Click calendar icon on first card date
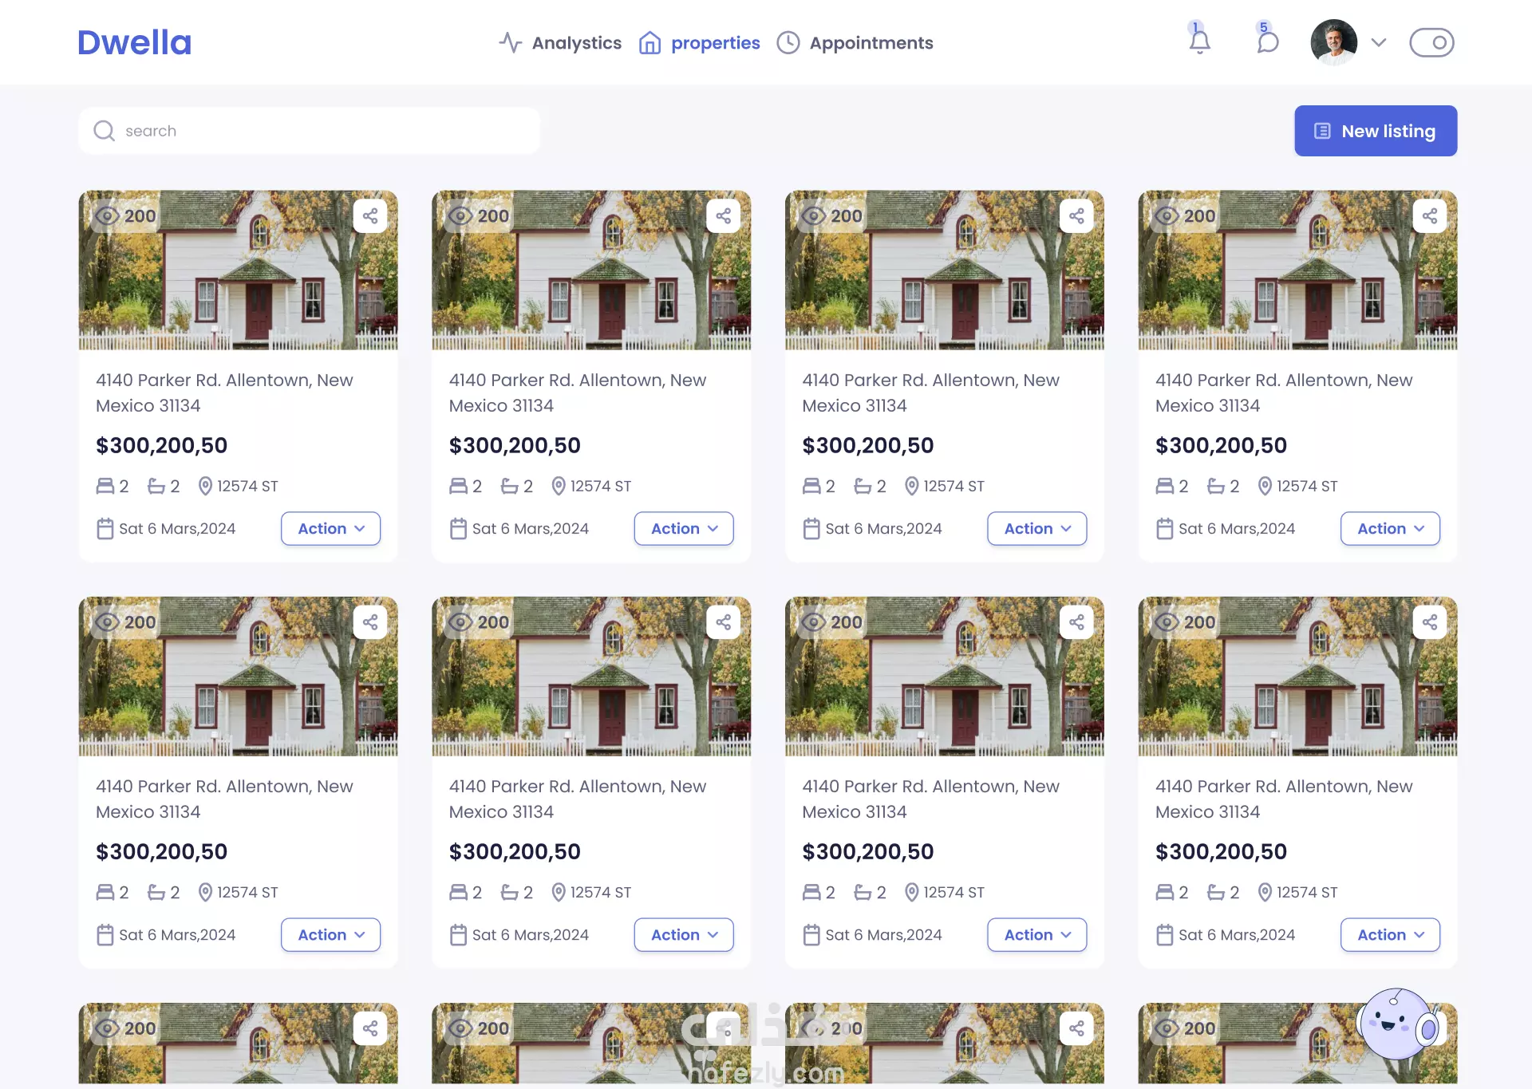Screen dimensions: 1532x1089 [105, 529]
